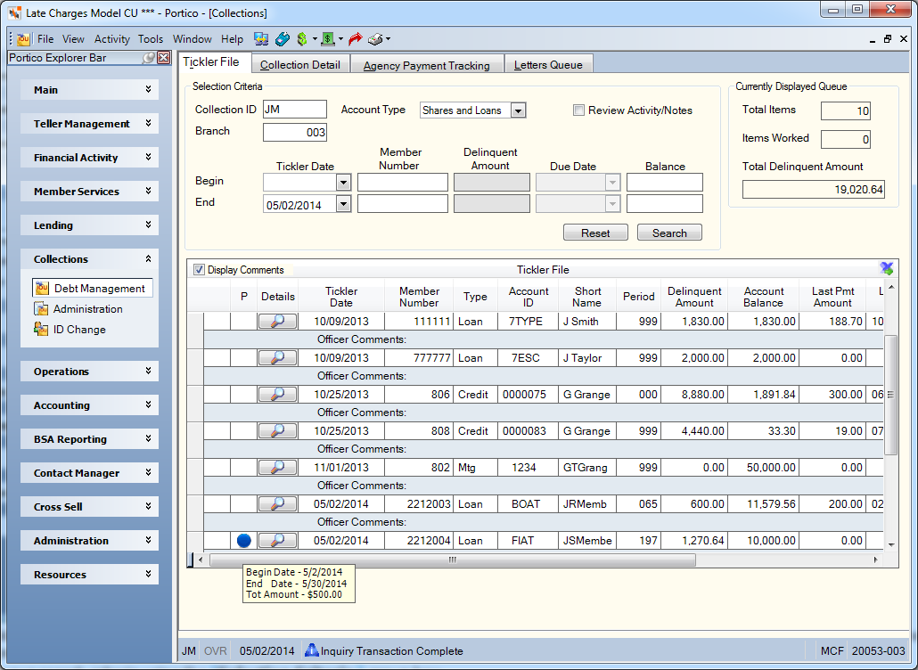The width and height of the screenshot is (918, 670).
Task: Click the Reset button
Action: click(x=595, y=233)
